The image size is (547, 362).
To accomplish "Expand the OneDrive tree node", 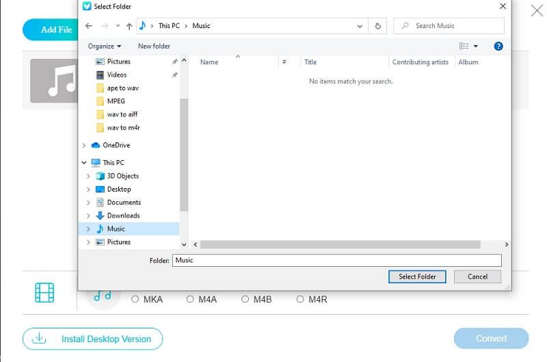I will pos(84,145).
